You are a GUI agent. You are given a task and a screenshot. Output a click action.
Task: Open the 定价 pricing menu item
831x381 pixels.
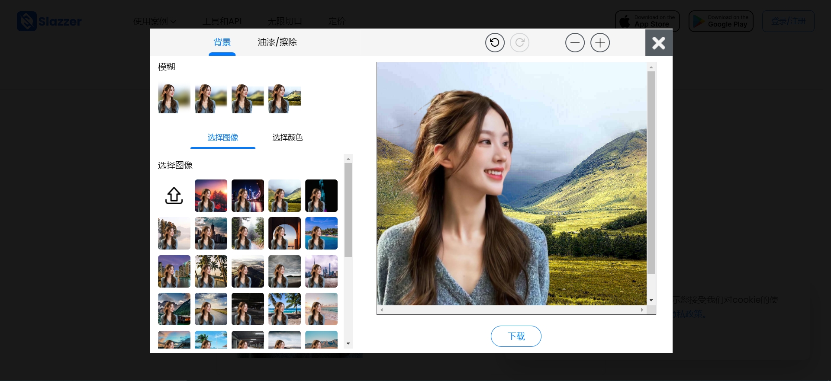337,21
